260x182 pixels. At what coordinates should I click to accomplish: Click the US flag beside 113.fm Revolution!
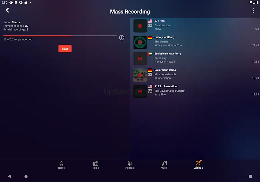tap(150, 87)
